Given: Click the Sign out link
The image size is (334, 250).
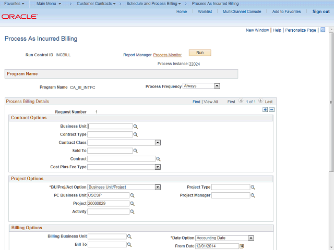Looking at the screenshot, I should (x=320, y=11).
